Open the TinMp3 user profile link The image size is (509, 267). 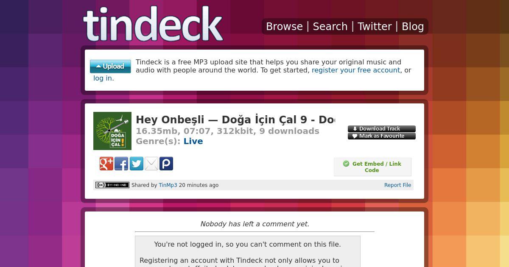tap(168, 185)
